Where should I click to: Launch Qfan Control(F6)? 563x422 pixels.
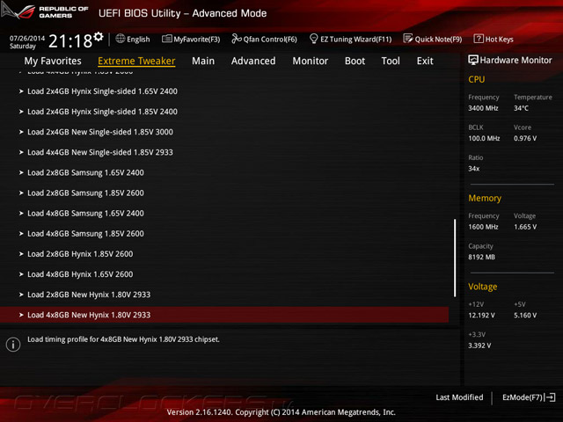270,39
